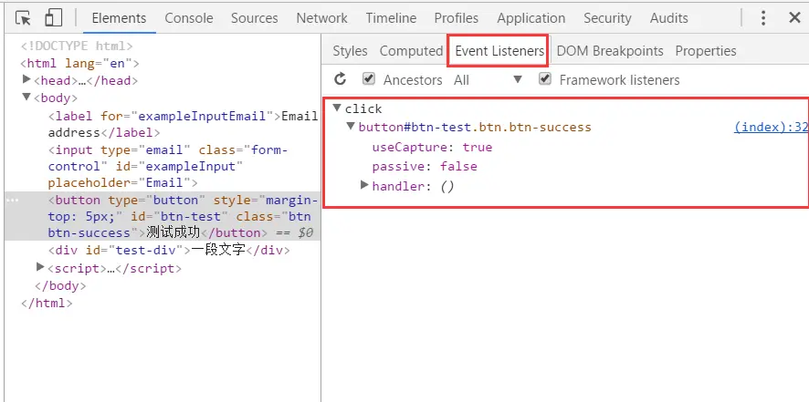Click the 测试成功 button text
The image size is (809, 402).
click(173, 232)
